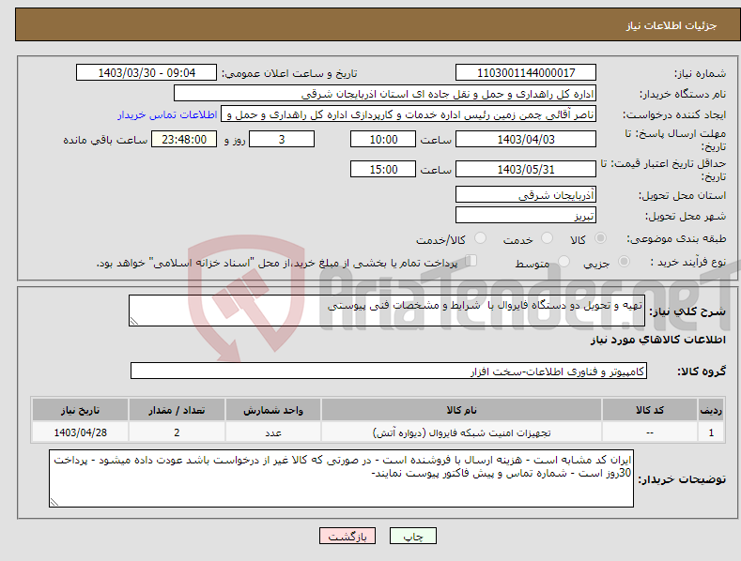The width and height of the screenshot is (741, 561).
Task: Click the response deadline time 10:00
Action: (x=383, y=139)
